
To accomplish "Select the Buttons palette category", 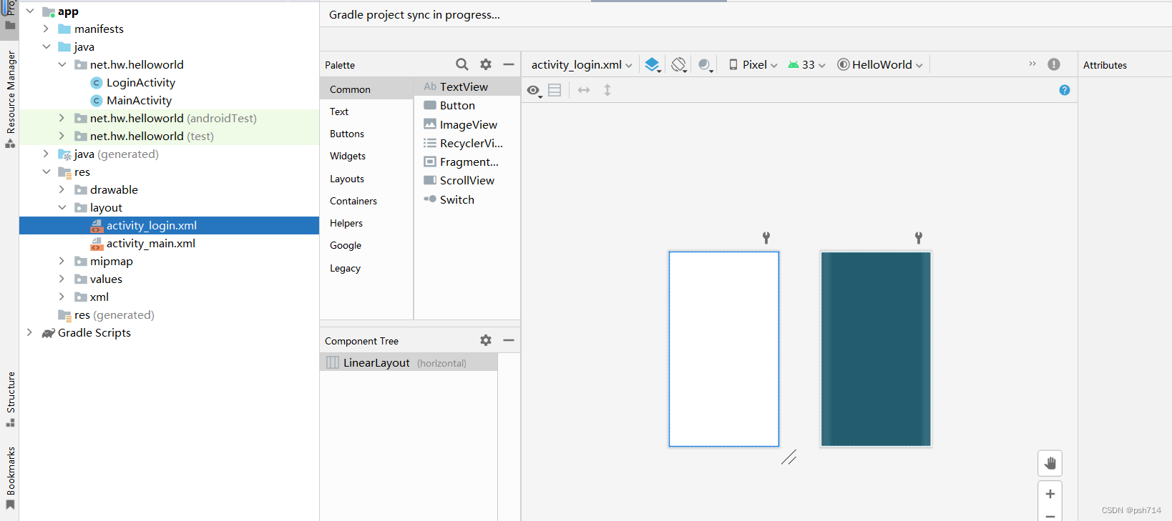I will click(x=366, y=134).
